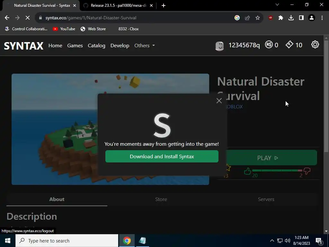
Task: Open Catalog in navbar
Action: point(96,46)
